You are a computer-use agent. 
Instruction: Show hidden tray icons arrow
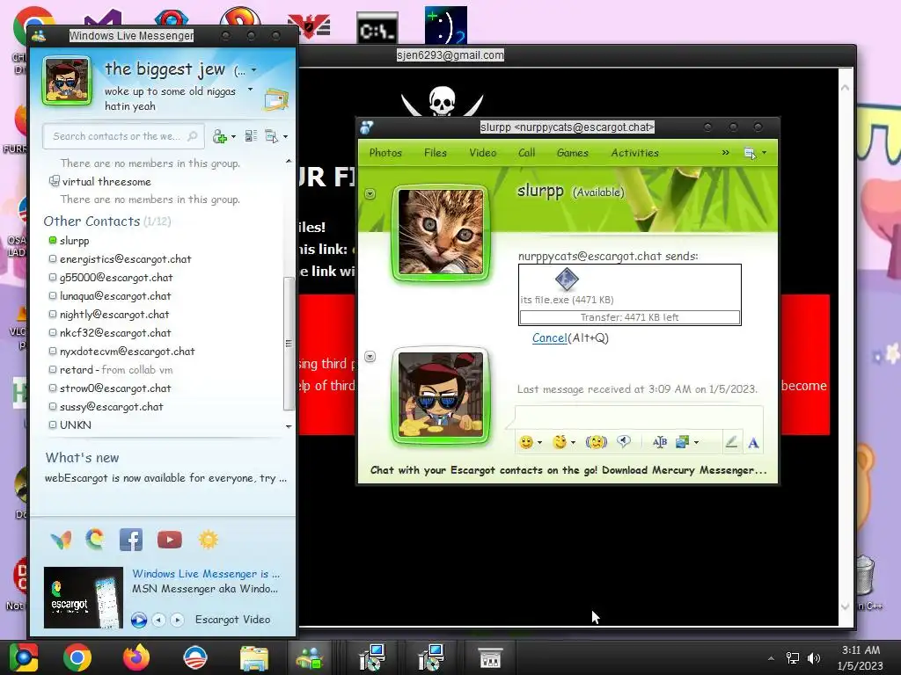(771, 658)
